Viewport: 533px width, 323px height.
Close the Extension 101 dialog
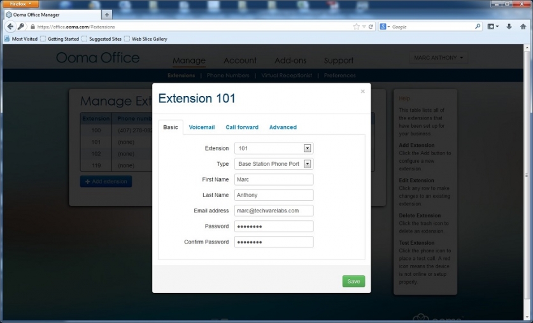coord(363,92)
